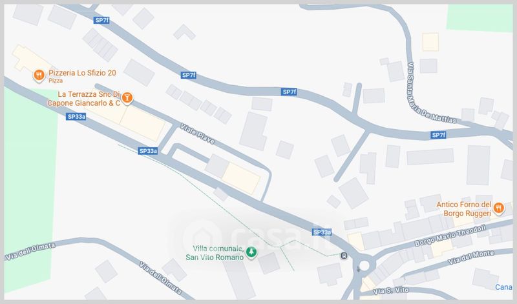Click the Villa comunale park tree pin
The width and height of the screenshot is (517, 304).
tap(251, 252)
